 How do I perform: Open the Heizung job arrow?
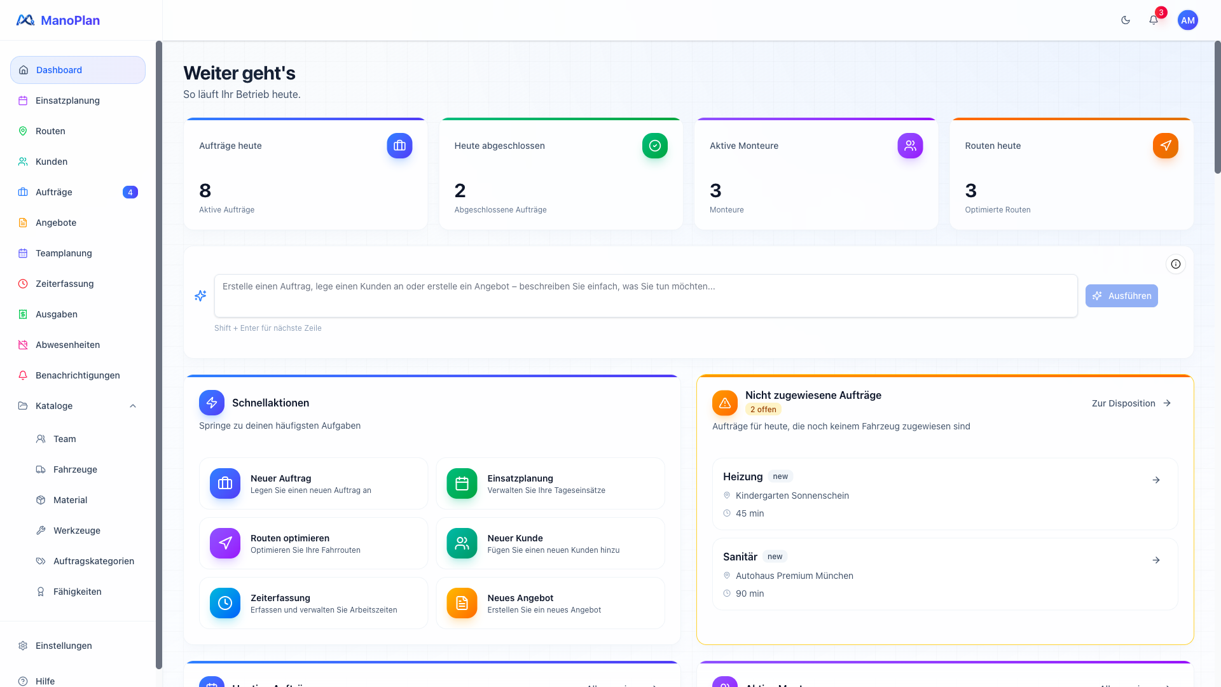(1155, 480)
